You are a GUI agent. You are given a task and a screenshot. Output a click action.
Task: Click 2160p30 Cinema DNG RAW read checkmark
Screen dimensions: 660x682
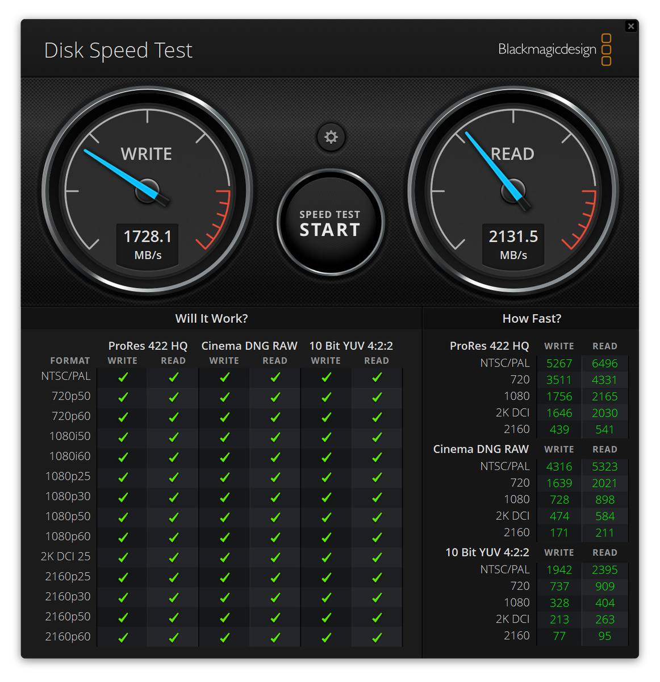point(275,597)
